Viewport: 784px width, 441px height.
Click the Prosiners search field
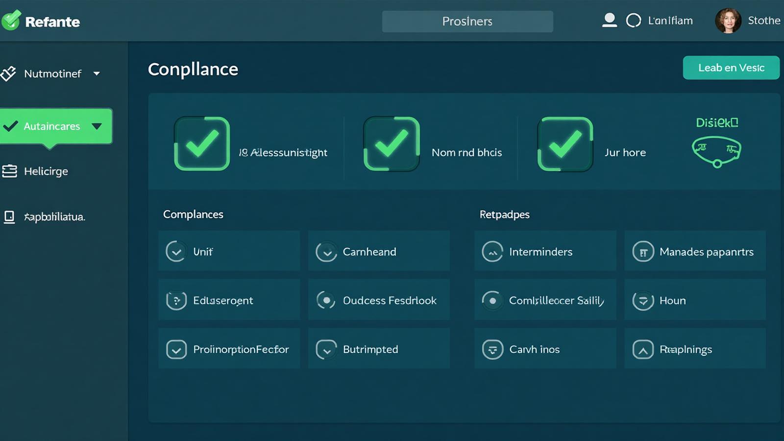tap(467, 22)
